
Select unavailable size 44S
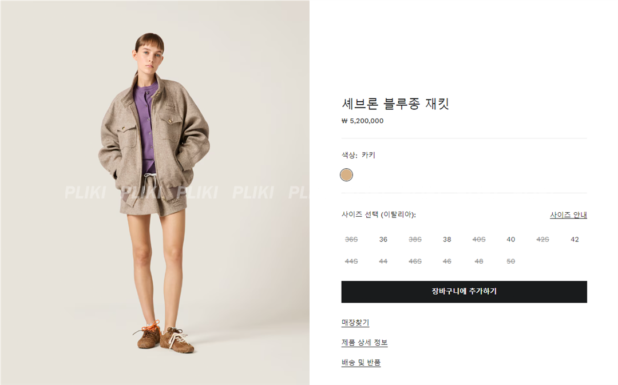point(351,261)
